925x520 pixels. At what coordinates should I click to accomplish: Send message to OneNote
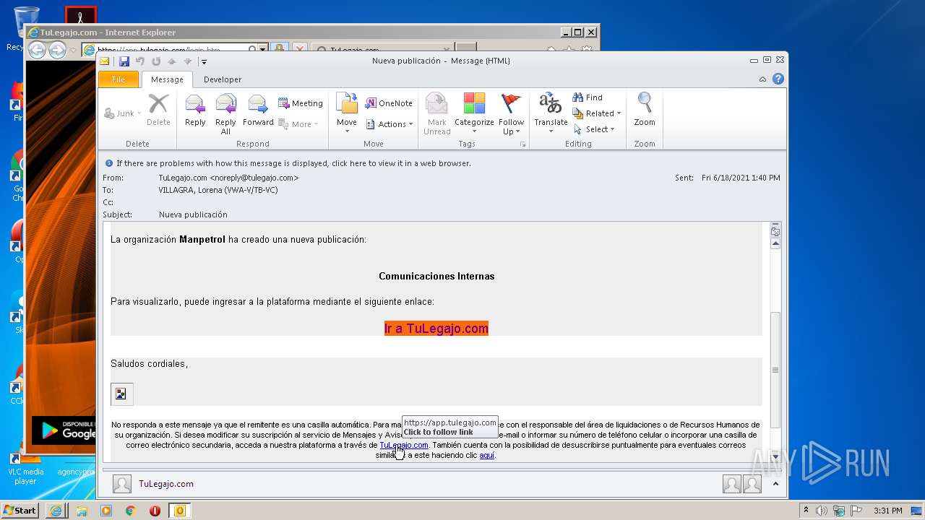(389, 103)
